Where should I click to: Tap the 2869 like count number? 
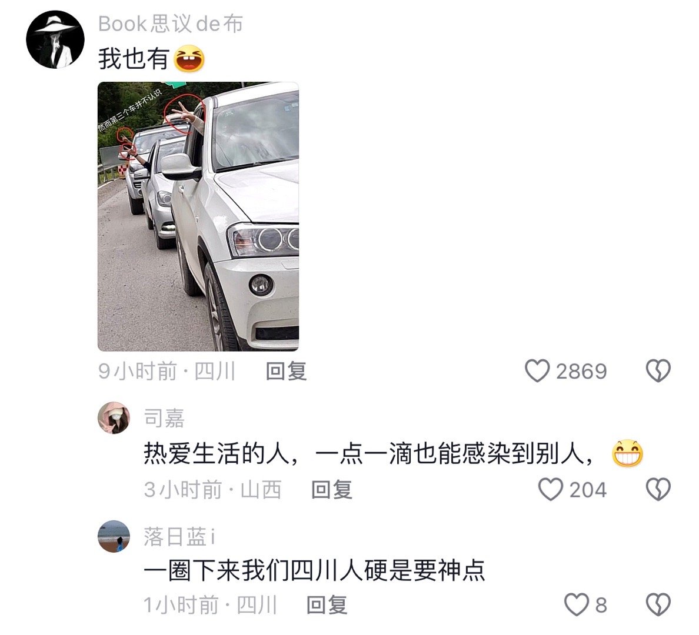581,371
